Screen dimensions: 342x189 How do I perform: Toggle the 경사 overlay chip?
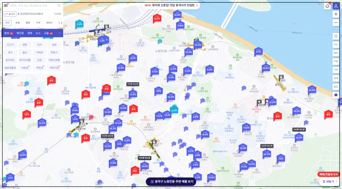pos(10,52)
